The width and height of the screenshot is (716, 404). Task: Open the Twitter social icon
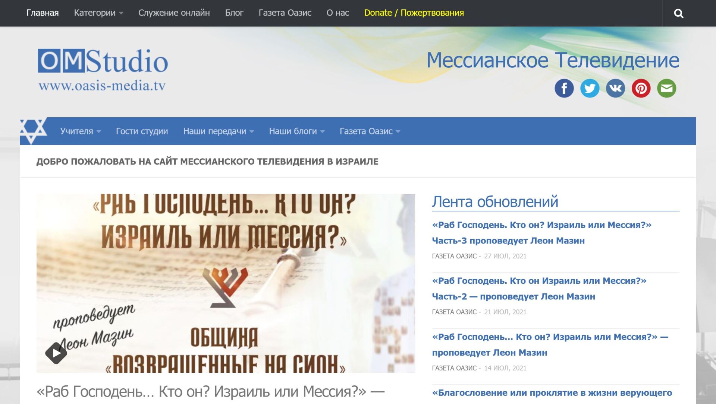590,88
